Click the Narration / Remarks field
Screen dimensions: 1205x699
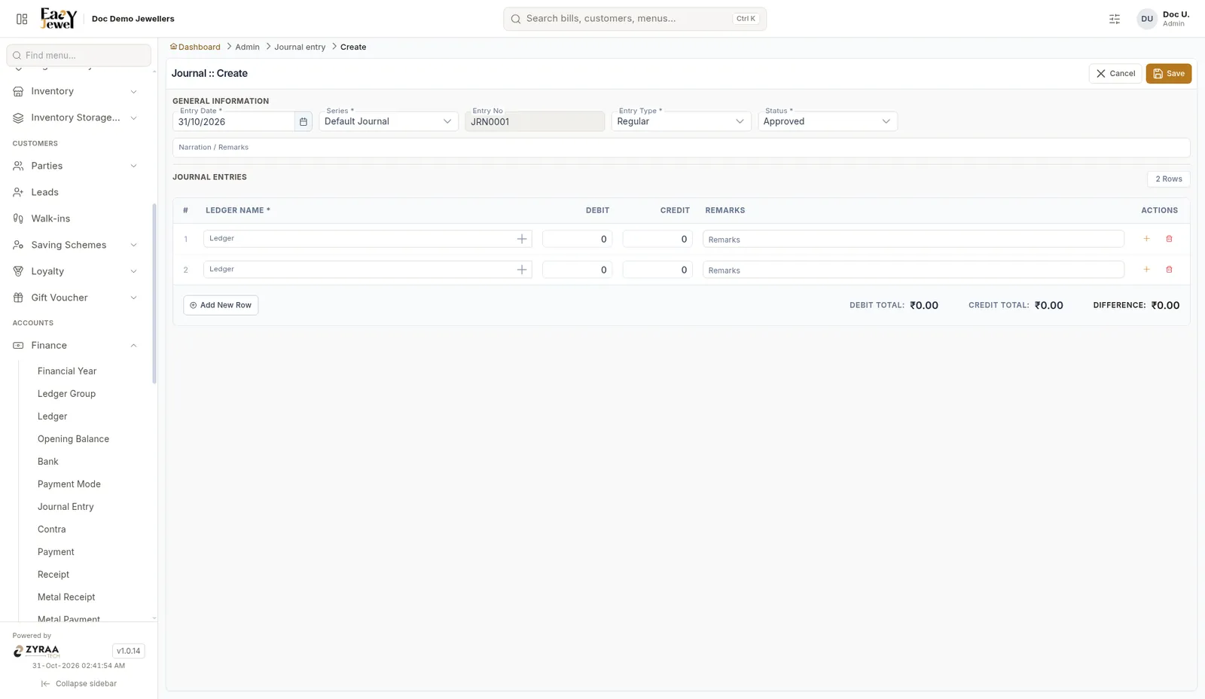coord(681,148)
